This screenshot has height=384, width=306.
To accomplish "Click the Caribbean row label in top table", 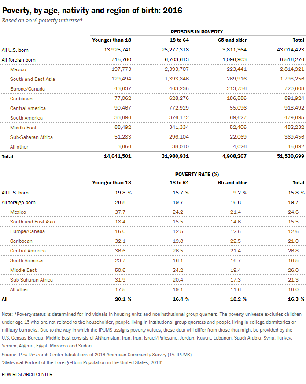I will [21, 99].
